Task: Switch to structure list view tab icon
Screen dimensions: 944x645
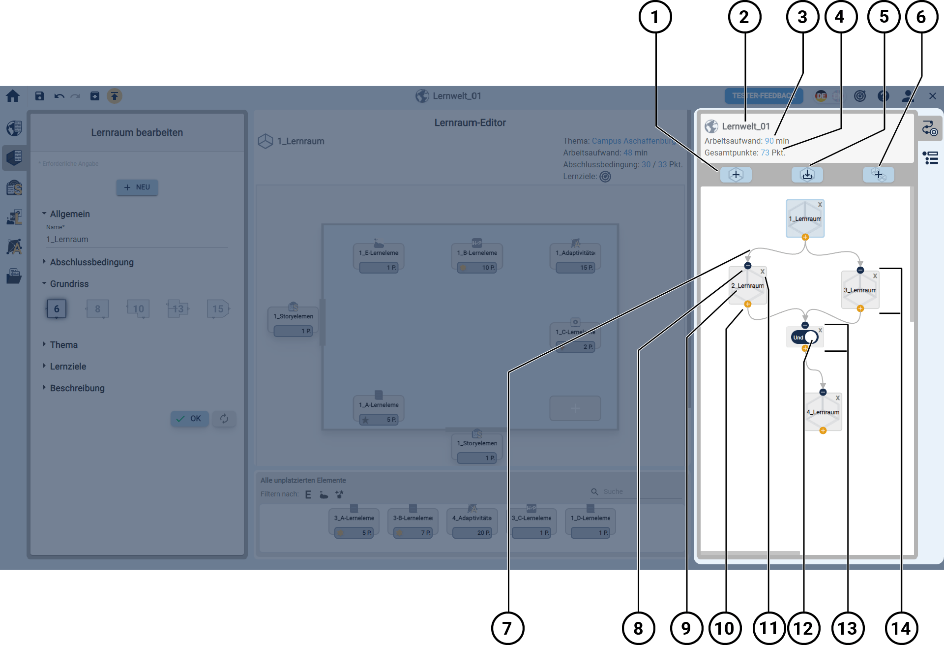Action: point(930,158)
